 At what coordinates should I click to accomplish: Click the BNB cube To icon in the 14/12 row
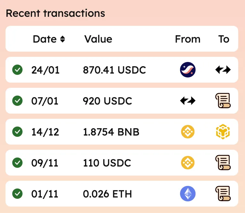pyautogui.click(x=223, y=132)
